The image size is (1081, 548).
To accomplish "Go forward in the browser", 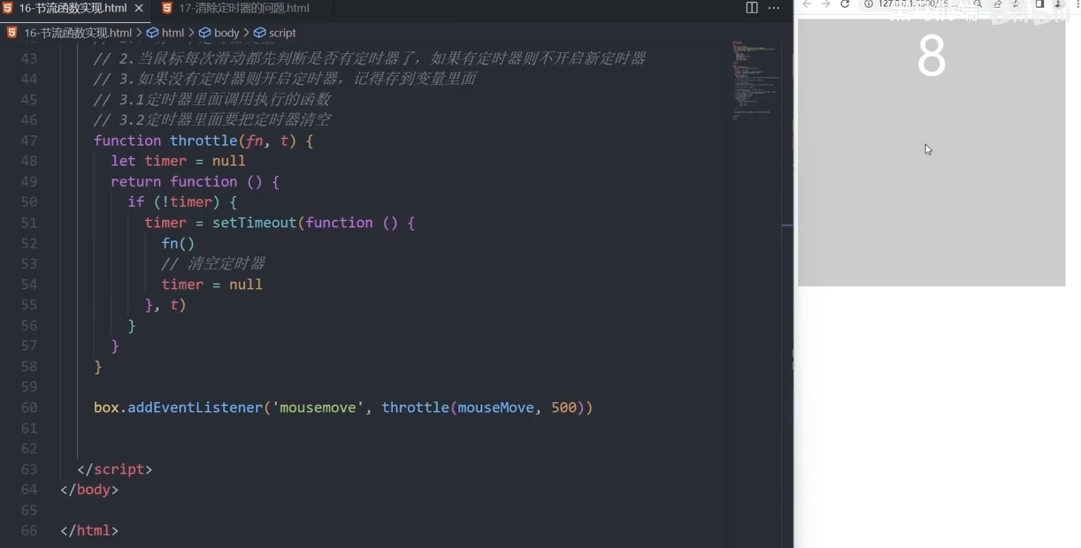I will [x=826, y=4].
